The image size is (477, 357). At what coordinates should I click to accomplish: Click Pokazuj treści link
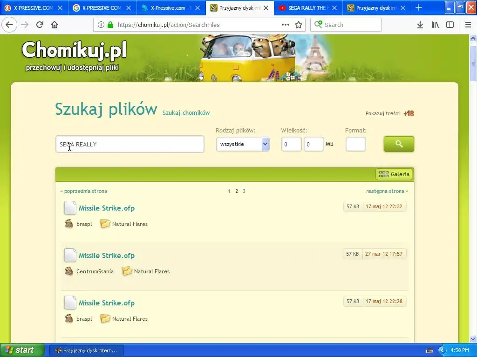tap(383, 113)
